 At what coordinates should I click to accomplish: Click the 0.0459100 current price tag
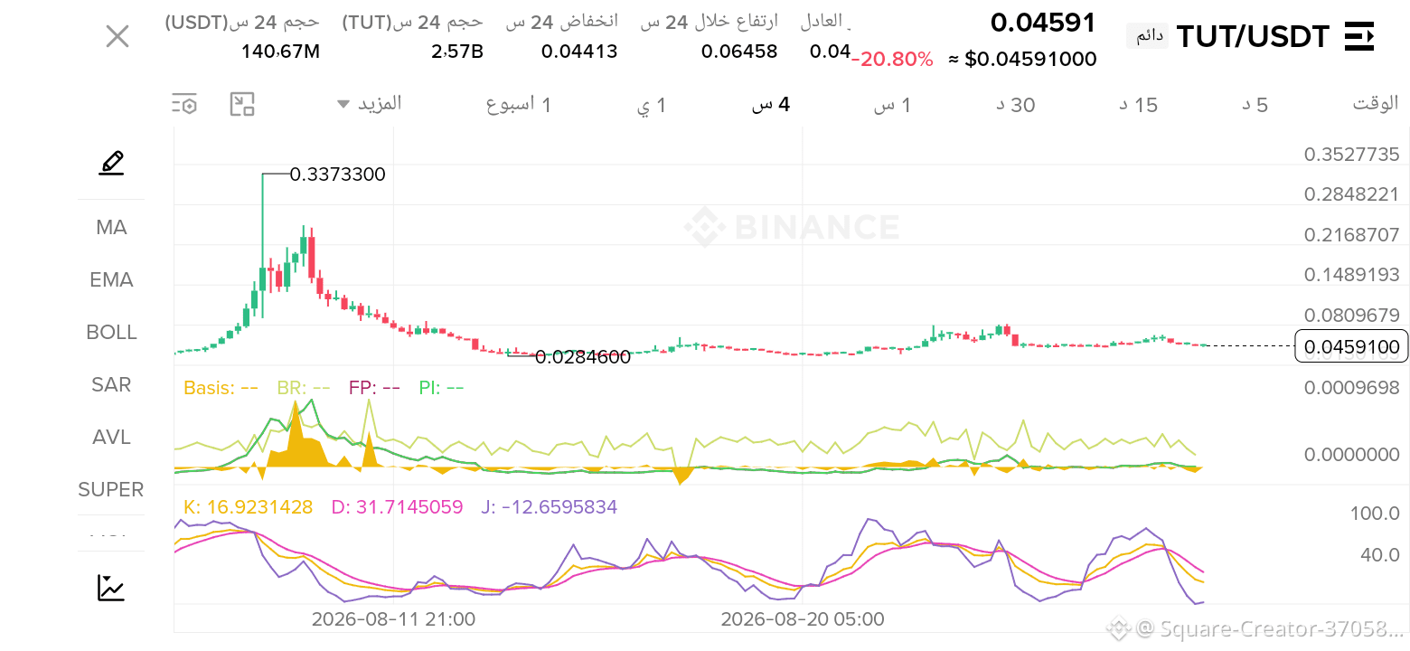[1351, 346]
